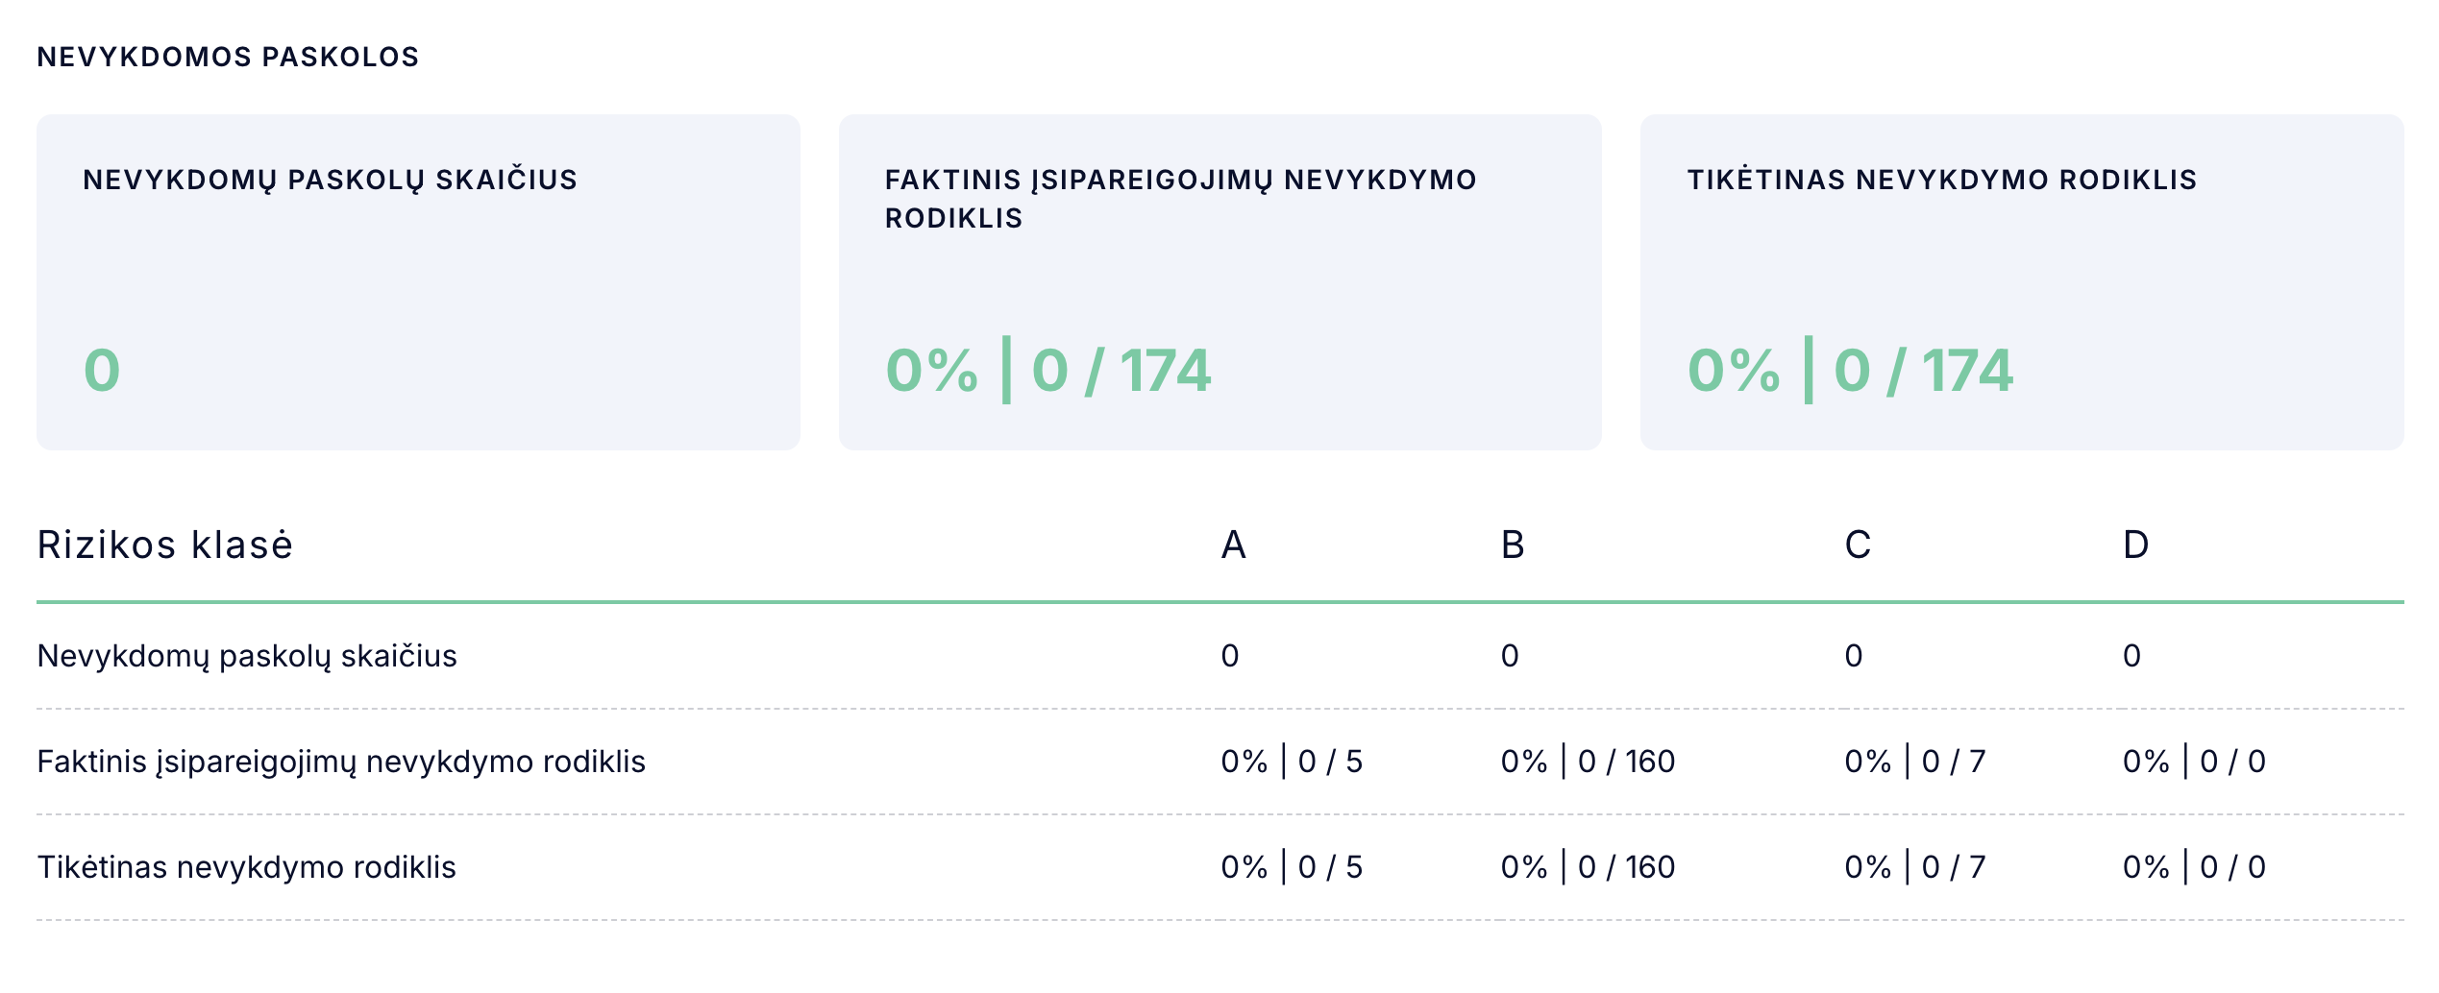Click the Rizikos klasė table header

164,545
